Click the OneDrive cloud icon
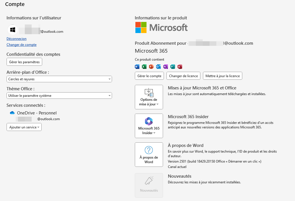 (x=12, y=113)
